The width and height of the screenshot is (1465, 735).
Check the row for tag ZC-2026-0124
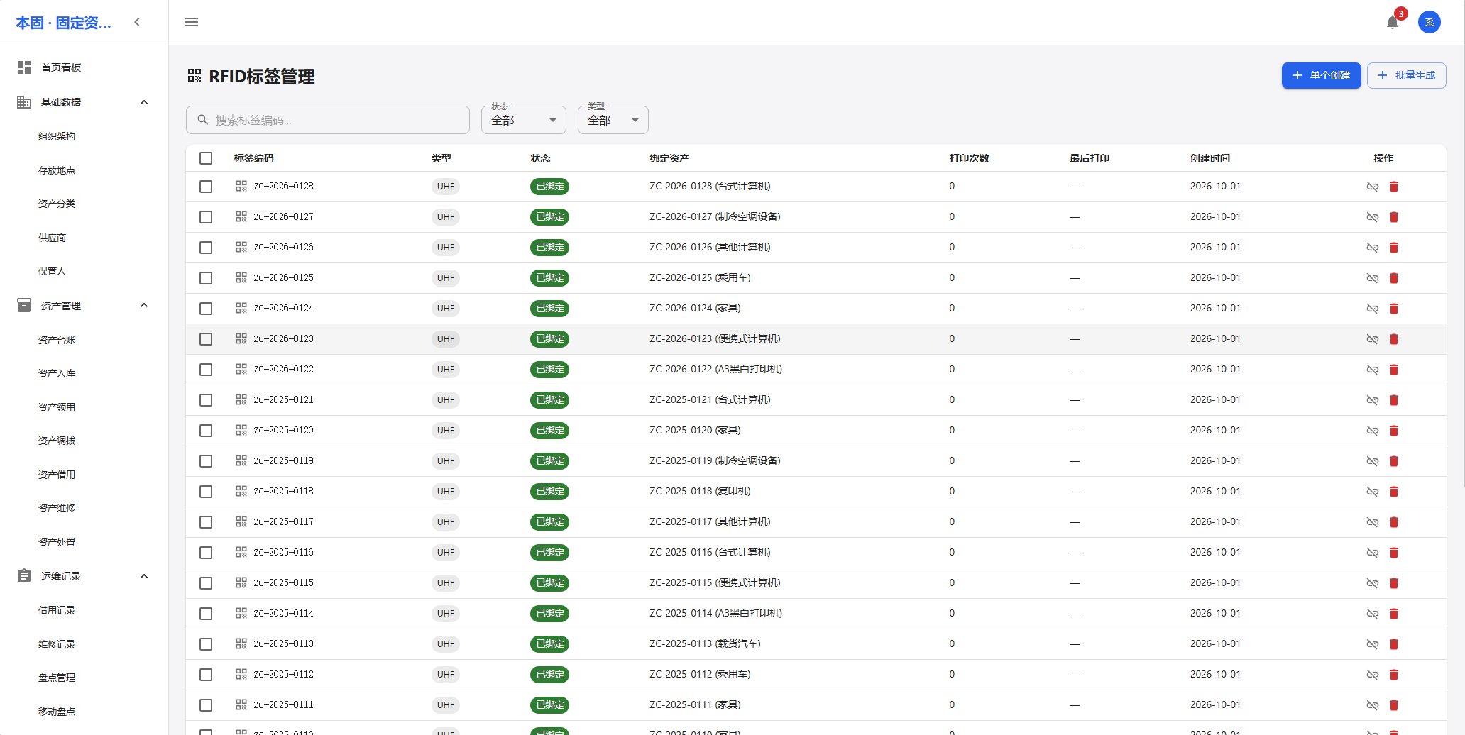point(206,309)
